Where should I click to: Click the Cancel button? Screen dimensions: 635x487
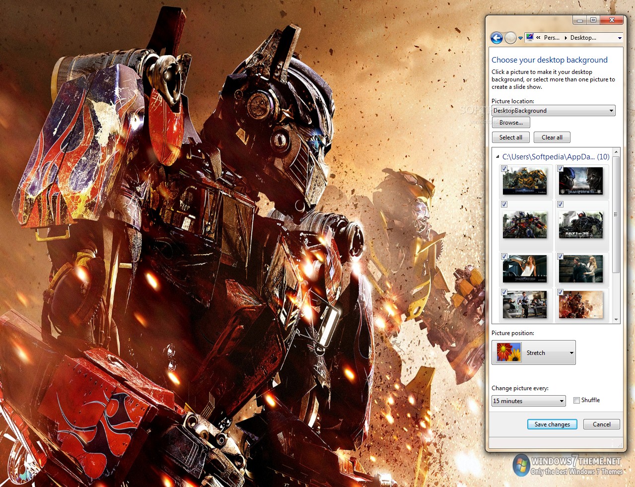pos(602,424)
